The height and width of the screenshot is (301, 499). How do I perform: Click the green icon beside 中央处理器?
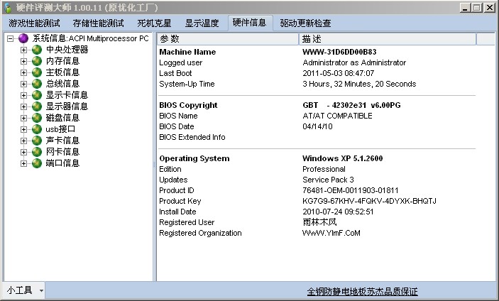click(x=37, y=50)
